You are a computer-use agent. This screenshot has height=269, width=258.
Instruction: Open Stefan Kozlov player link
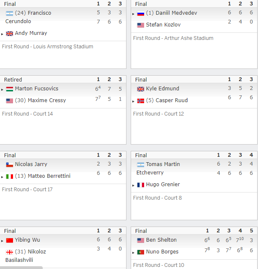click(163, 25)
